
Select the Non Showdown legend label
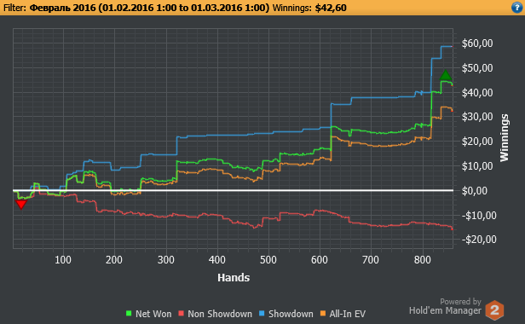click(220, 314)
